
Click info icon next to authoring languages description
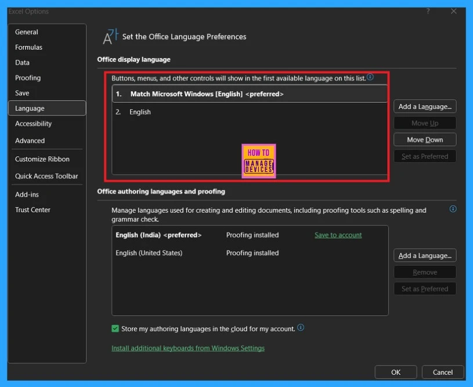click(453, 209)
